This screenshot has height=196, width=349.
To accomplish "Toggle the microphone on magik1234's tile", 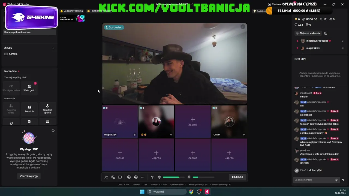I will point(135,135).
